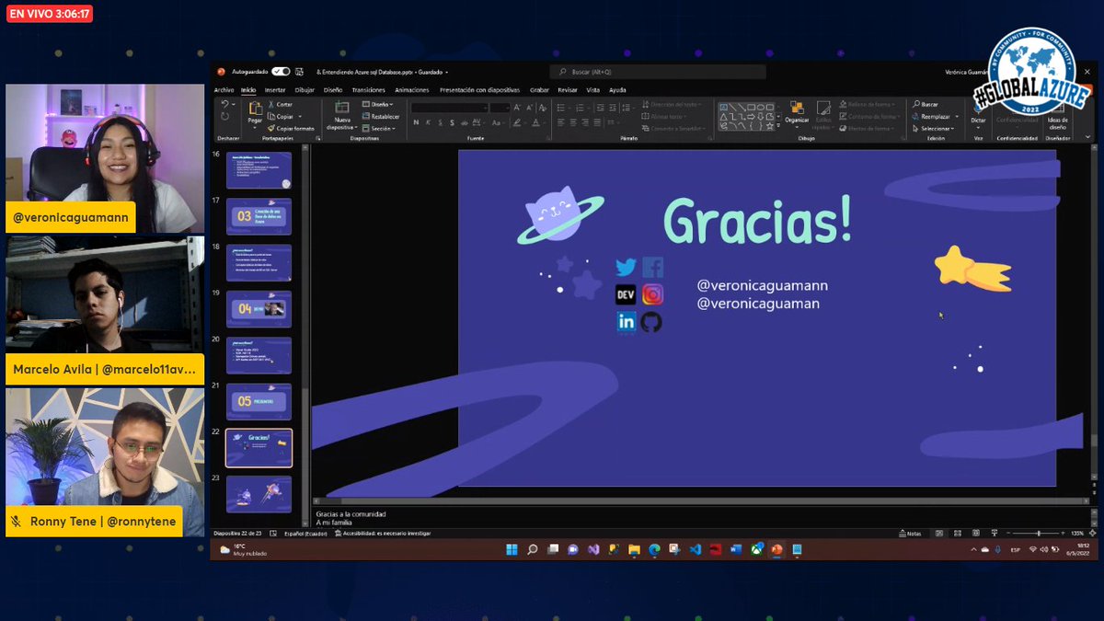The width and height of the screenshot is (1104, 621).
Task: Click the taskbar search magnifier
Action: pos(533,549)
